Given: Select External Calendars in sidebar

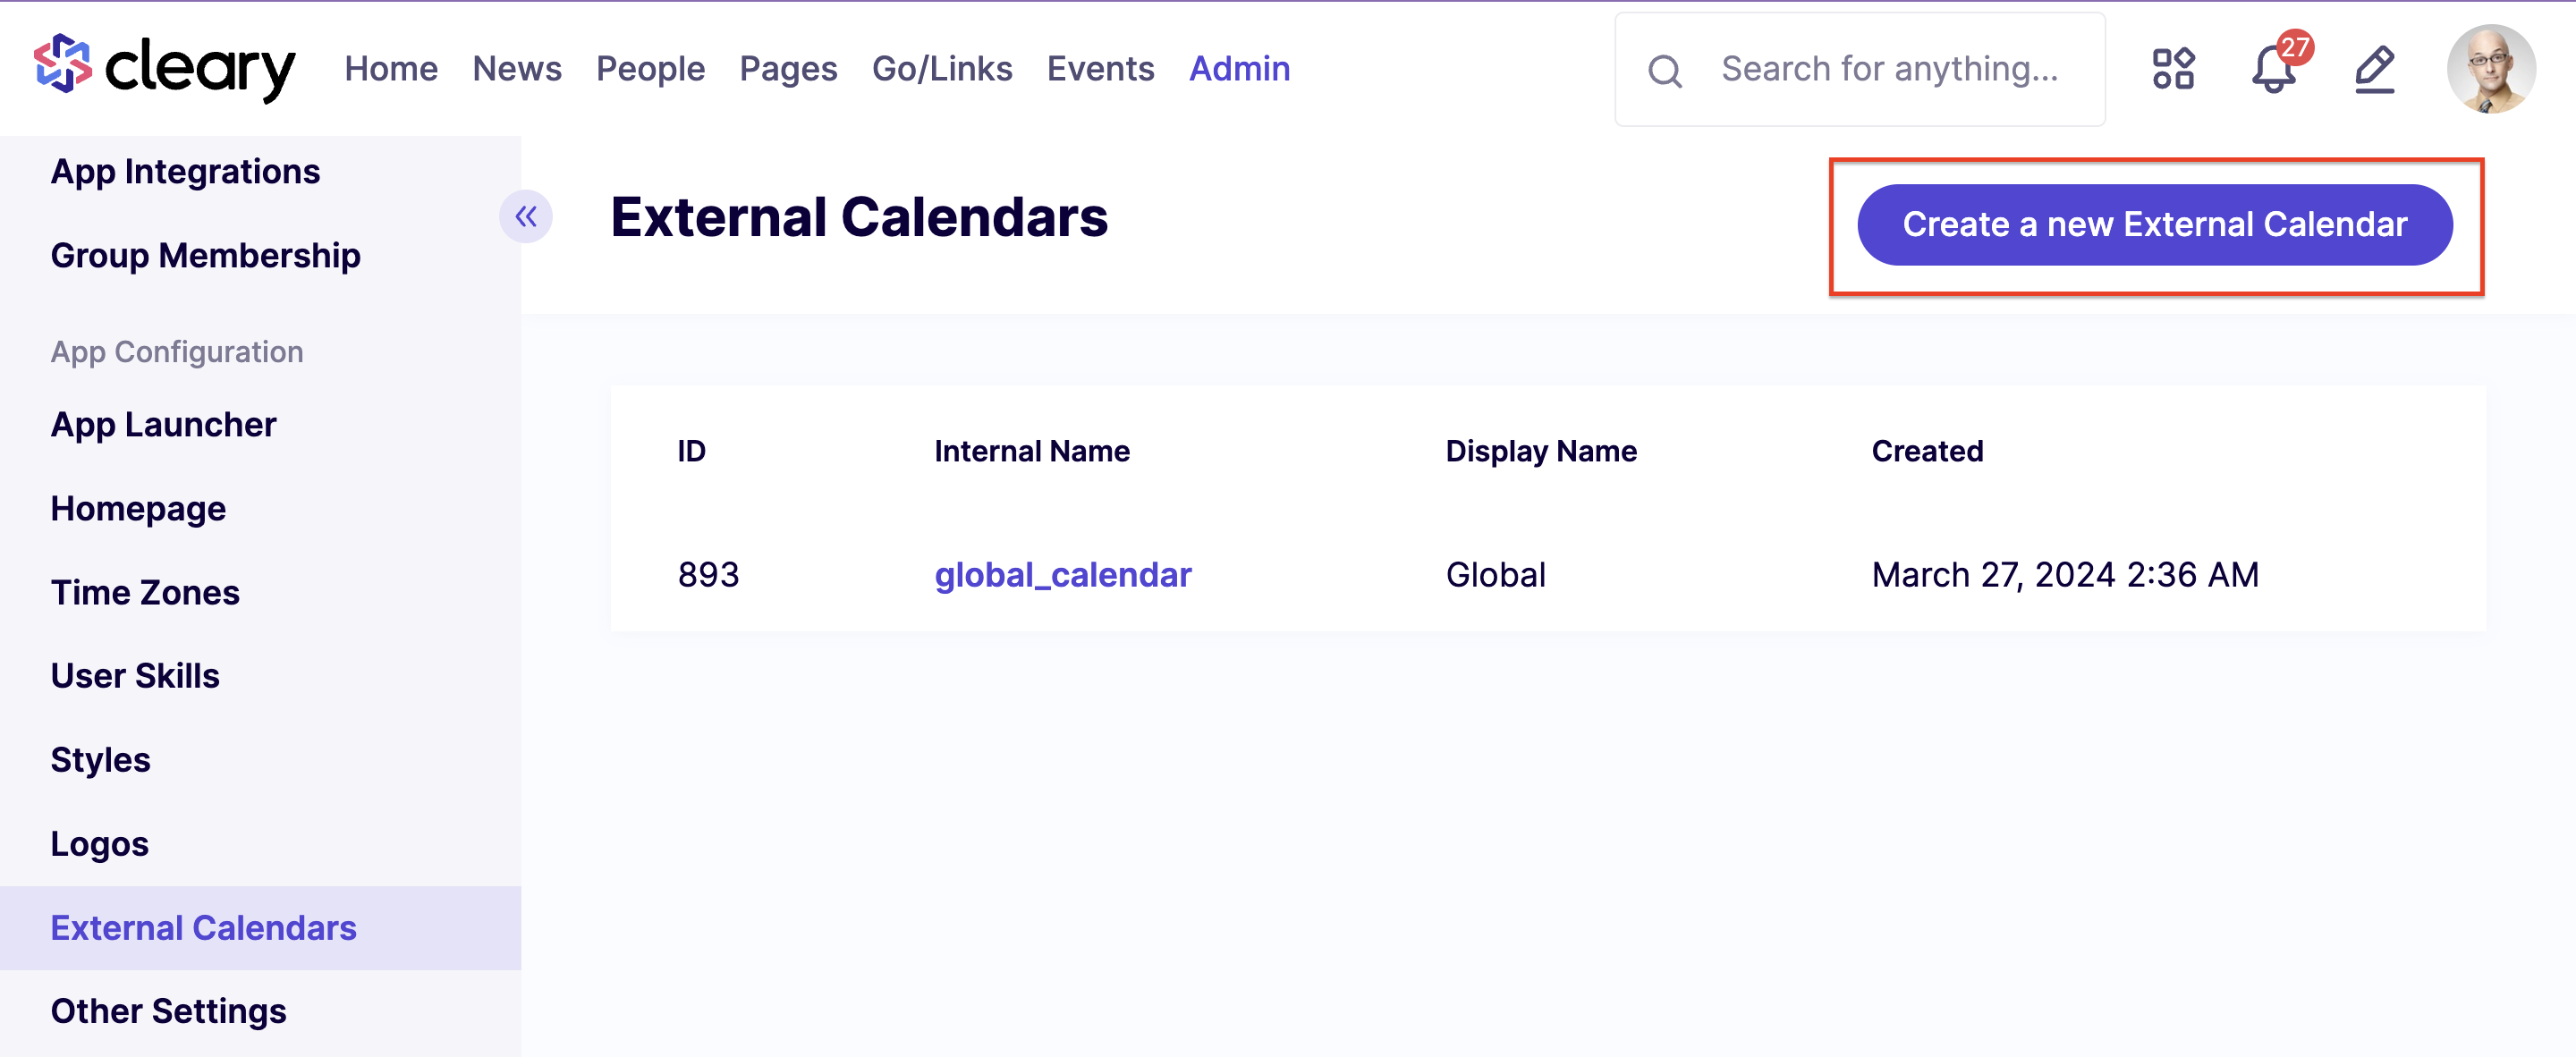Looking at the screenshot, I should 260,927.
